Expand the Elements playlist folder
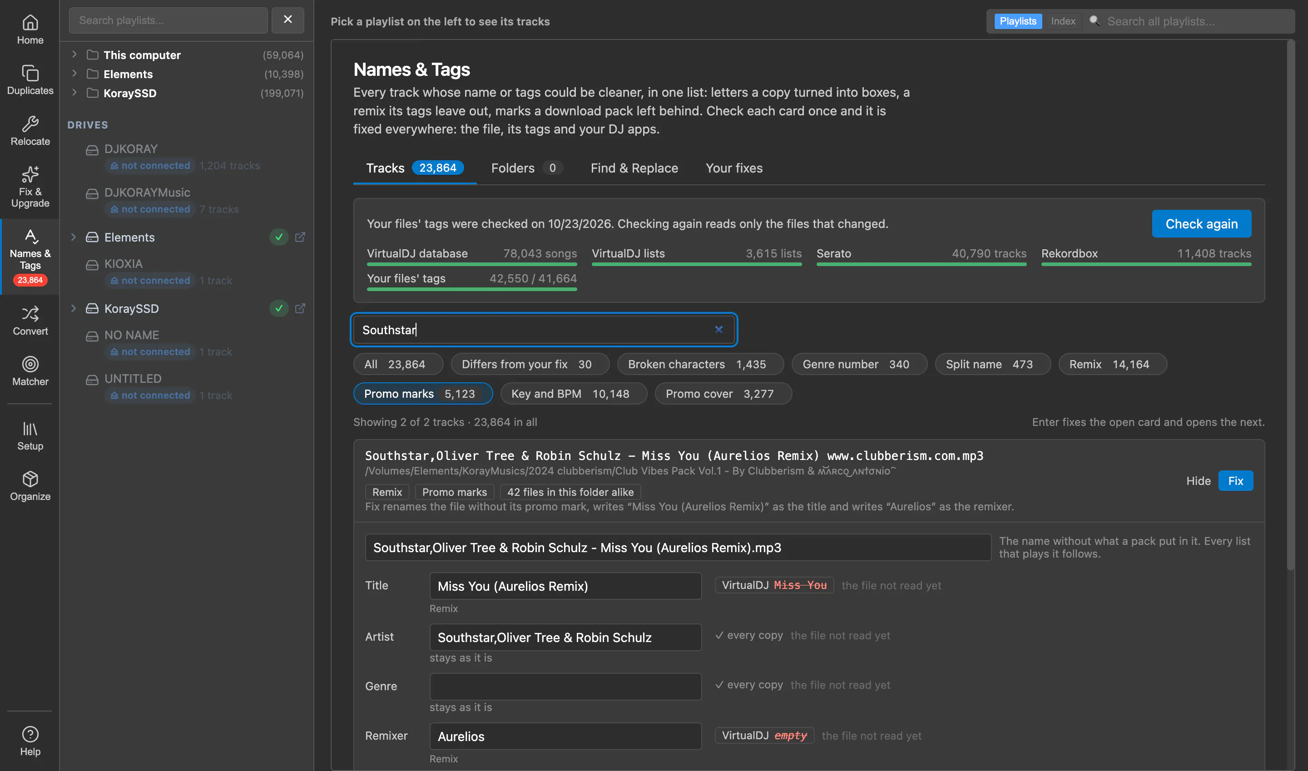The height and width of the screenshot is (771, 1308). pyautogui.click(x=74, y=73)
